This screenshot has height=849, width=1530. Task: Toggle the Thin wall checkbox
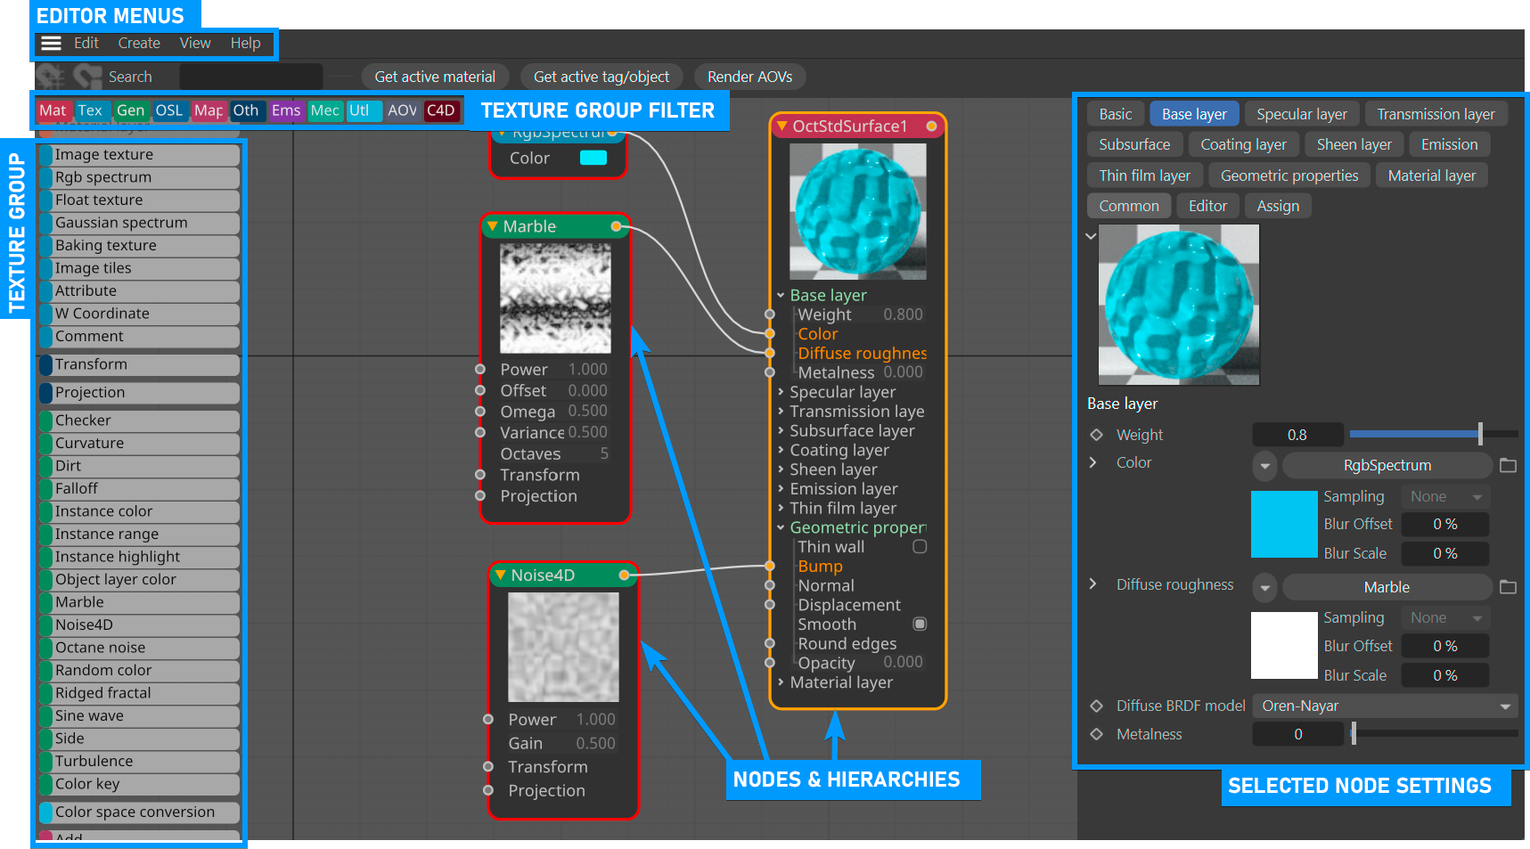pyautogui.click(x=920, y=547)
